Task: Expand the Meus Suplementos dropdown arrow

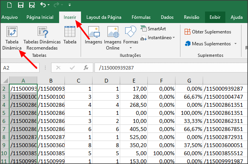Action: coord(235,43)
